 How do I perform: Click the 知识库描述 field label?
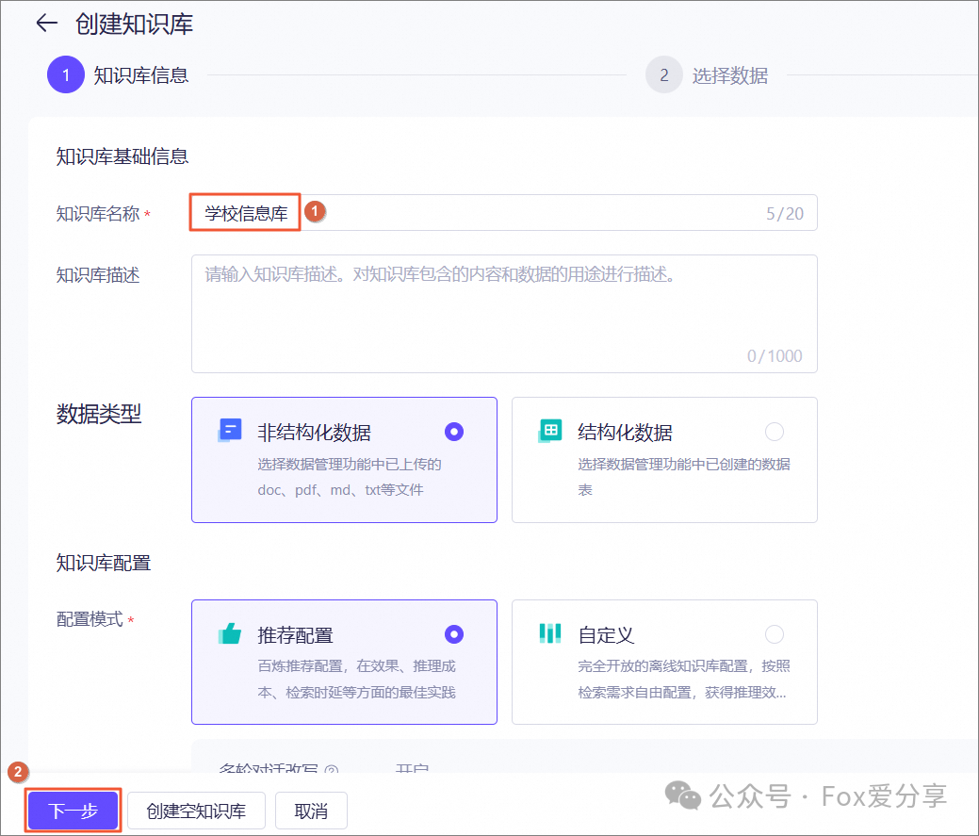pyautogui.click(x=98, y=274)
